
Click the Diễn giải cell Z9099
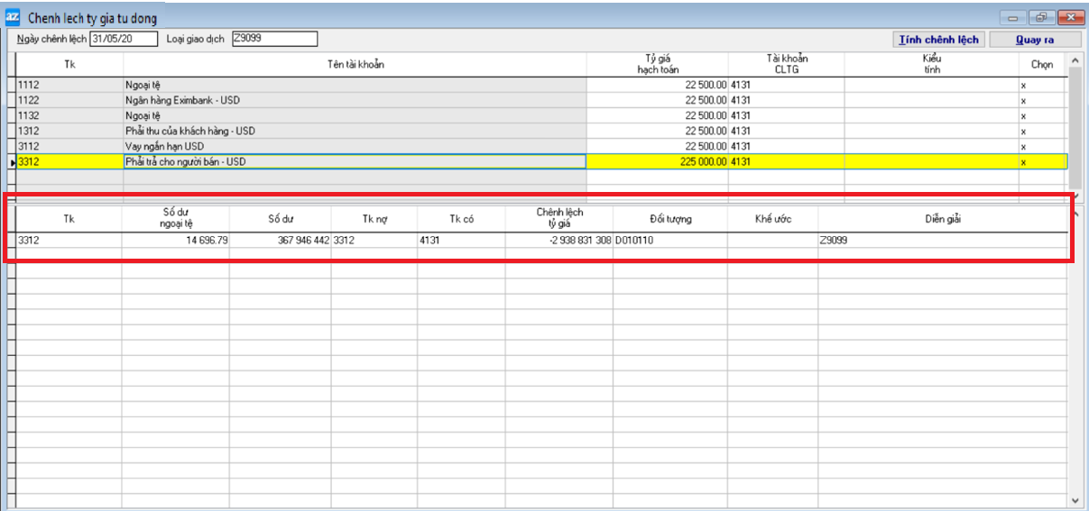(942, 241)
